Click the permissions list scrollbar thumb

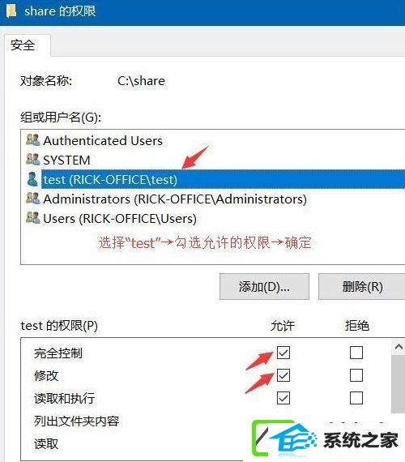(399, 384)
